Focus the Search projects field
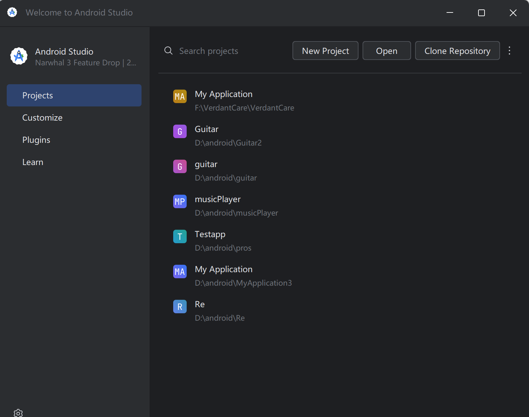The height and width of the screenshot is (417, 529). [x=226, y=51]
